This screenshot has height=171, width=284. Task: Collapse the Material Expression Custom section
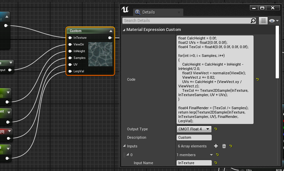pos(124,30)
